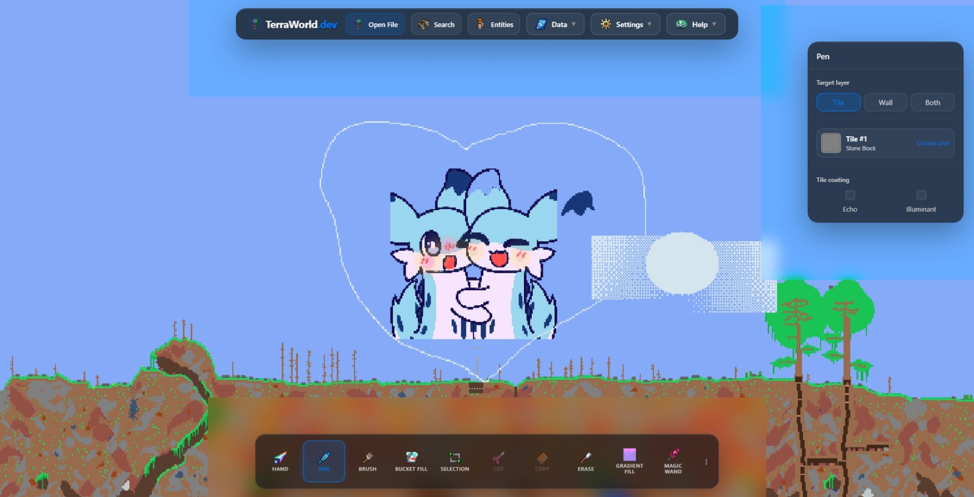Enable the Illuminant tile coating checkbox

(921, 195)
